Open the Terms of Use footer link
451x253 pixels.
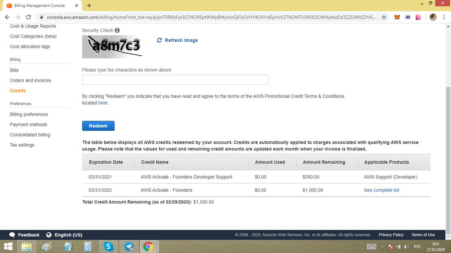(423, 235)
